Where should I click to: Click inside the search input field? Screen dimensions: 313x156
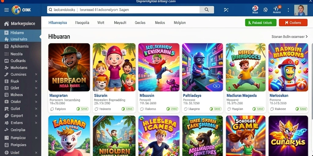(123, 9)
